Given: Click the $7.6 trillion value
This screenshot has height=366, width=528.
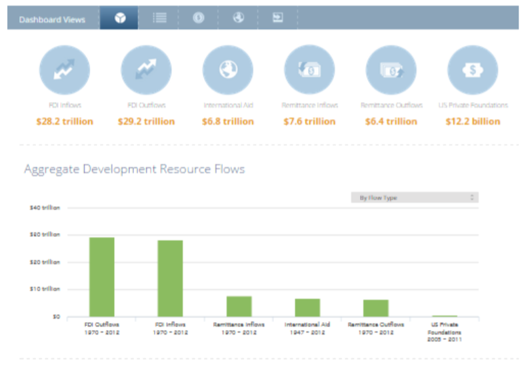Looking at the screenshot, I should [x=309, y=121].
